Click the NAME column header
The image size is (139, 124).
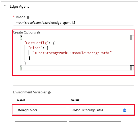[x=21, y=101]
